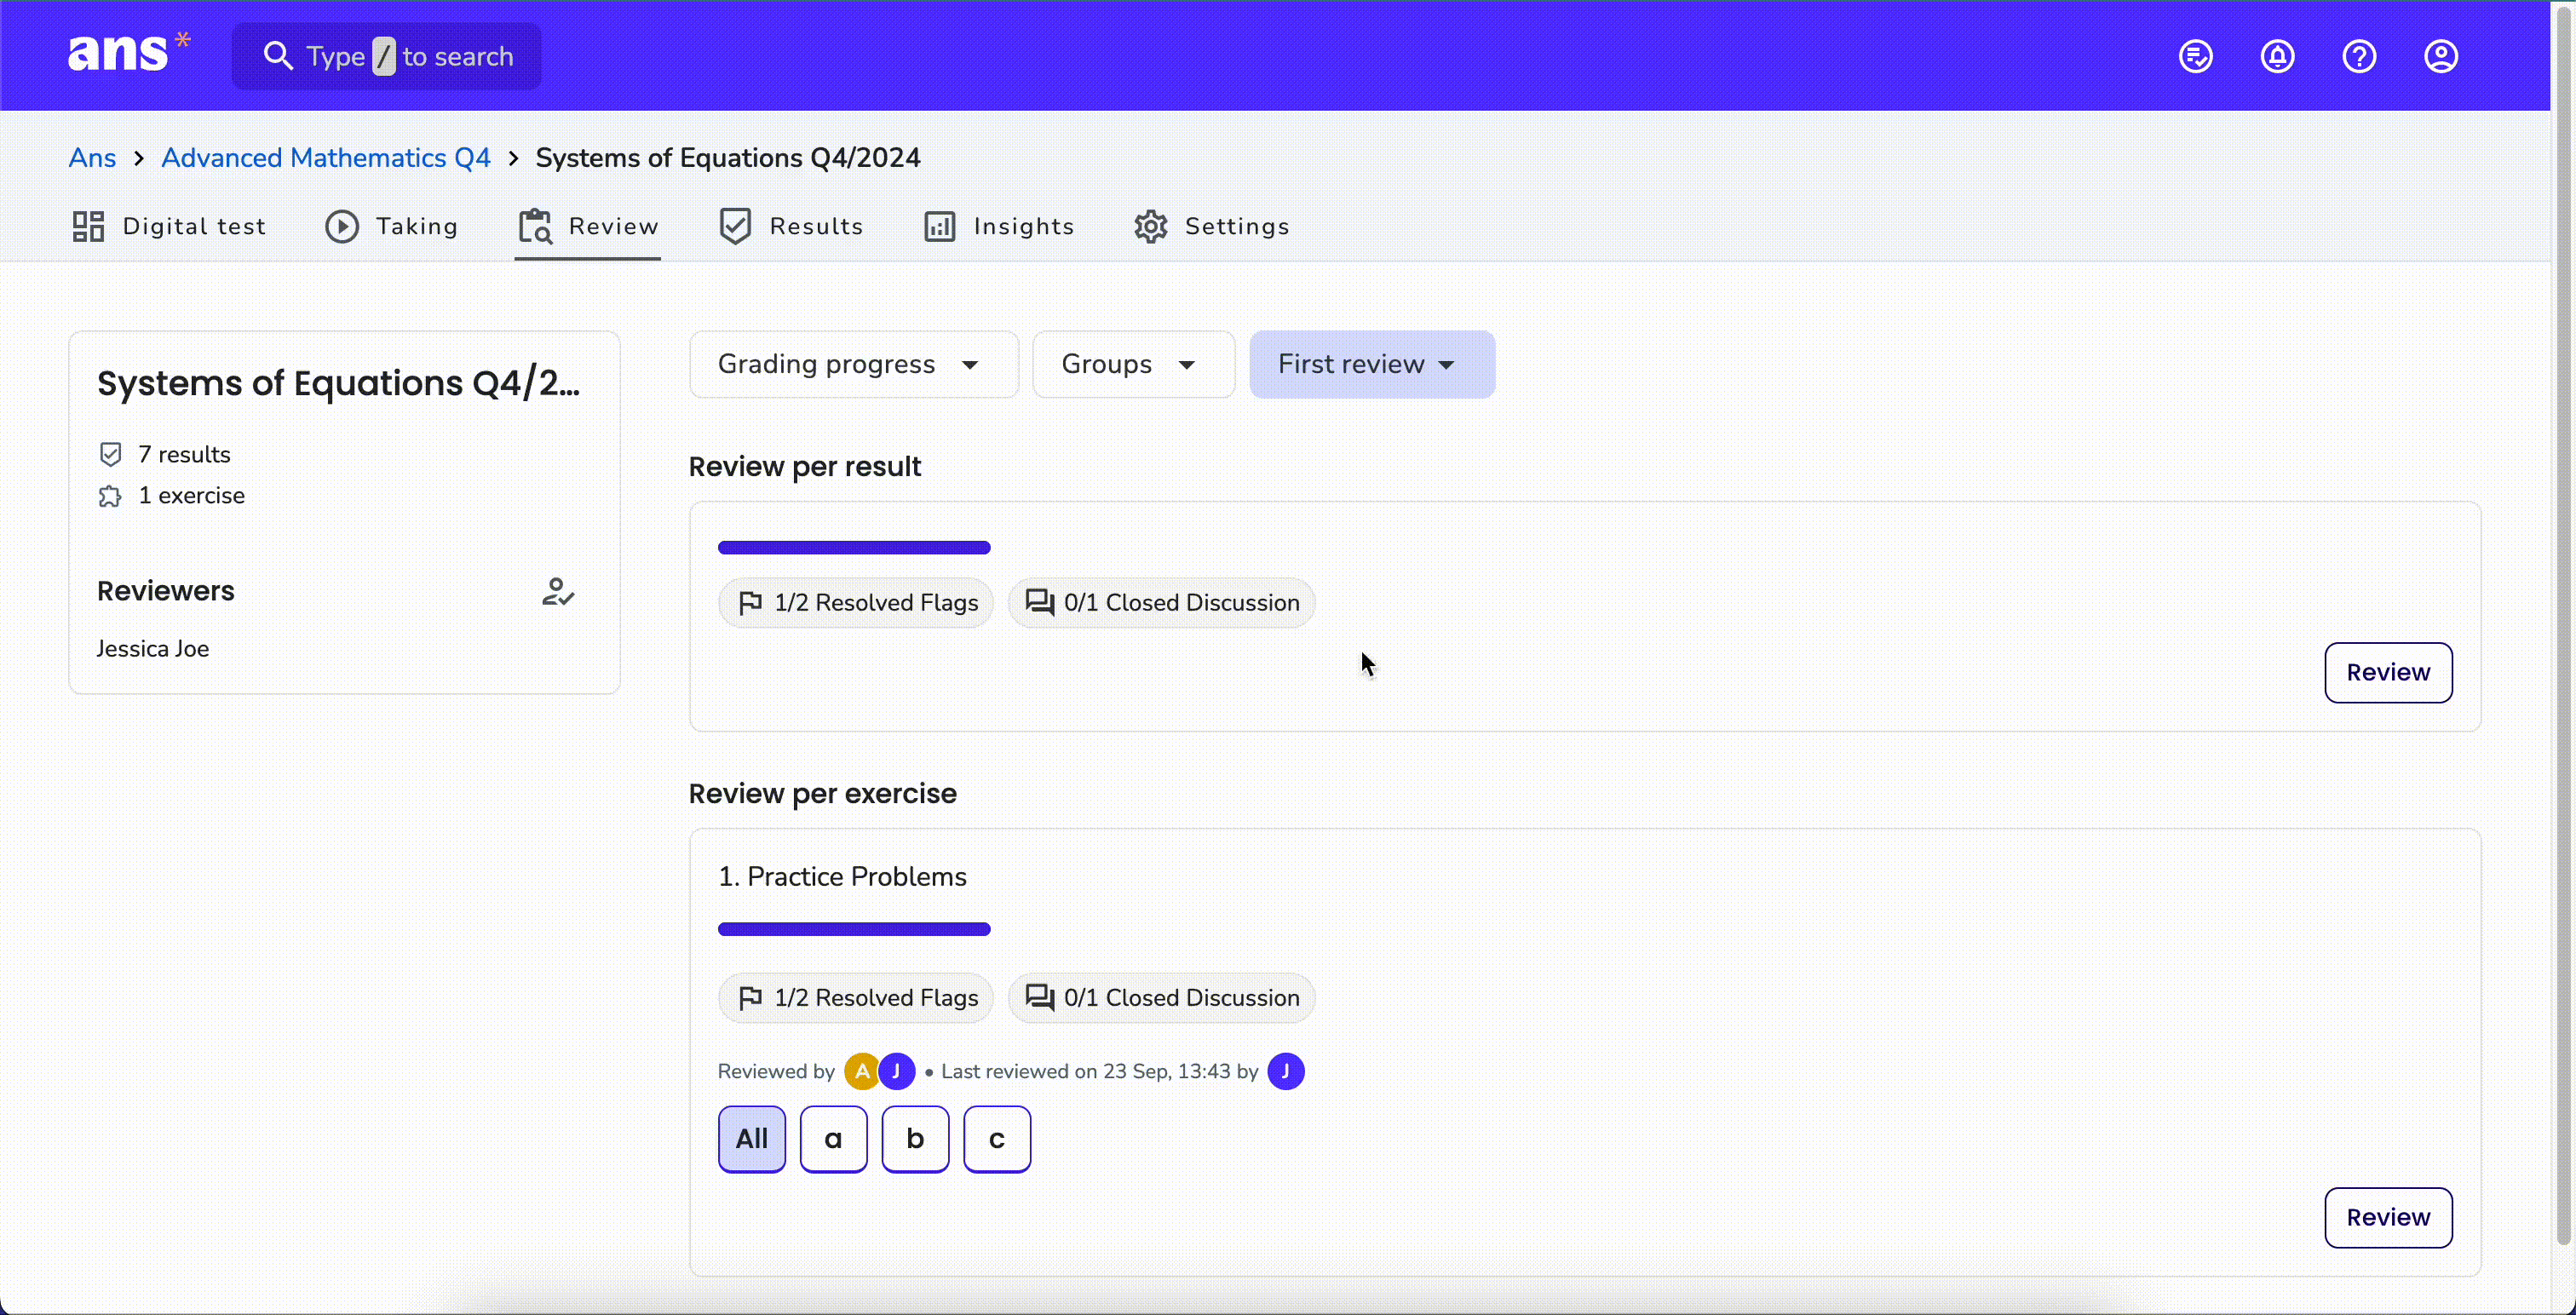This screenshot has height=1315, width=2576.
Task: Click the Review per result heading
Action: [805, 467]
